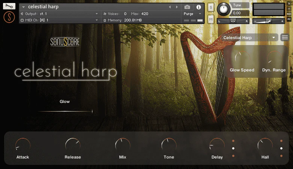The width and height of the screenshot is (293, 169).
Task: Click the camera snapshot icon
Action: (187, 7)
